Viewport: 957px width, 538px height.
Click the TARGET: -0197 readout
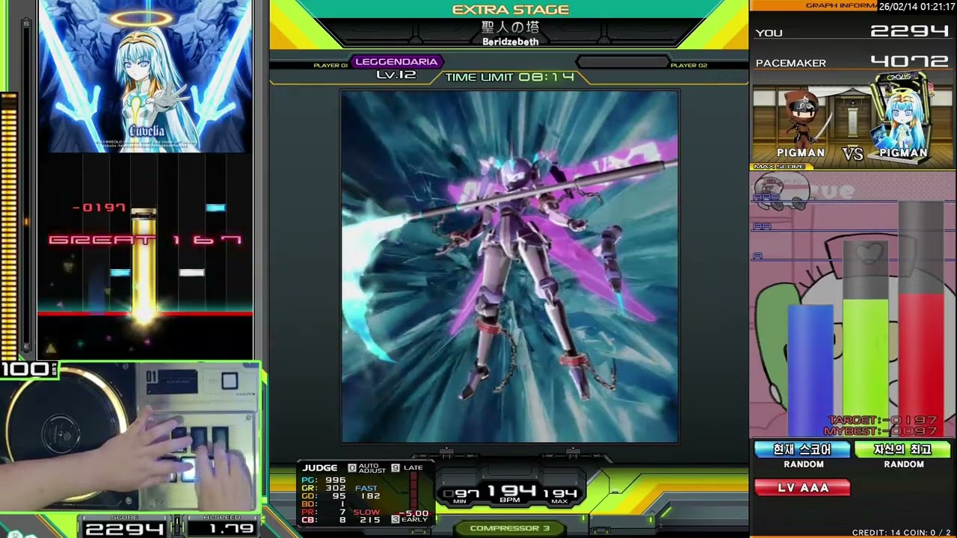click(882, 421)
